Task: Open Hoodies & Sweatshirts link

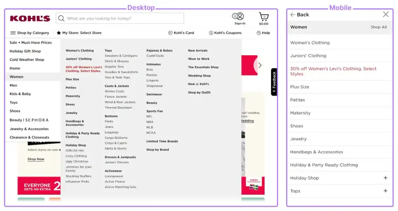Action: click(122, 72)
